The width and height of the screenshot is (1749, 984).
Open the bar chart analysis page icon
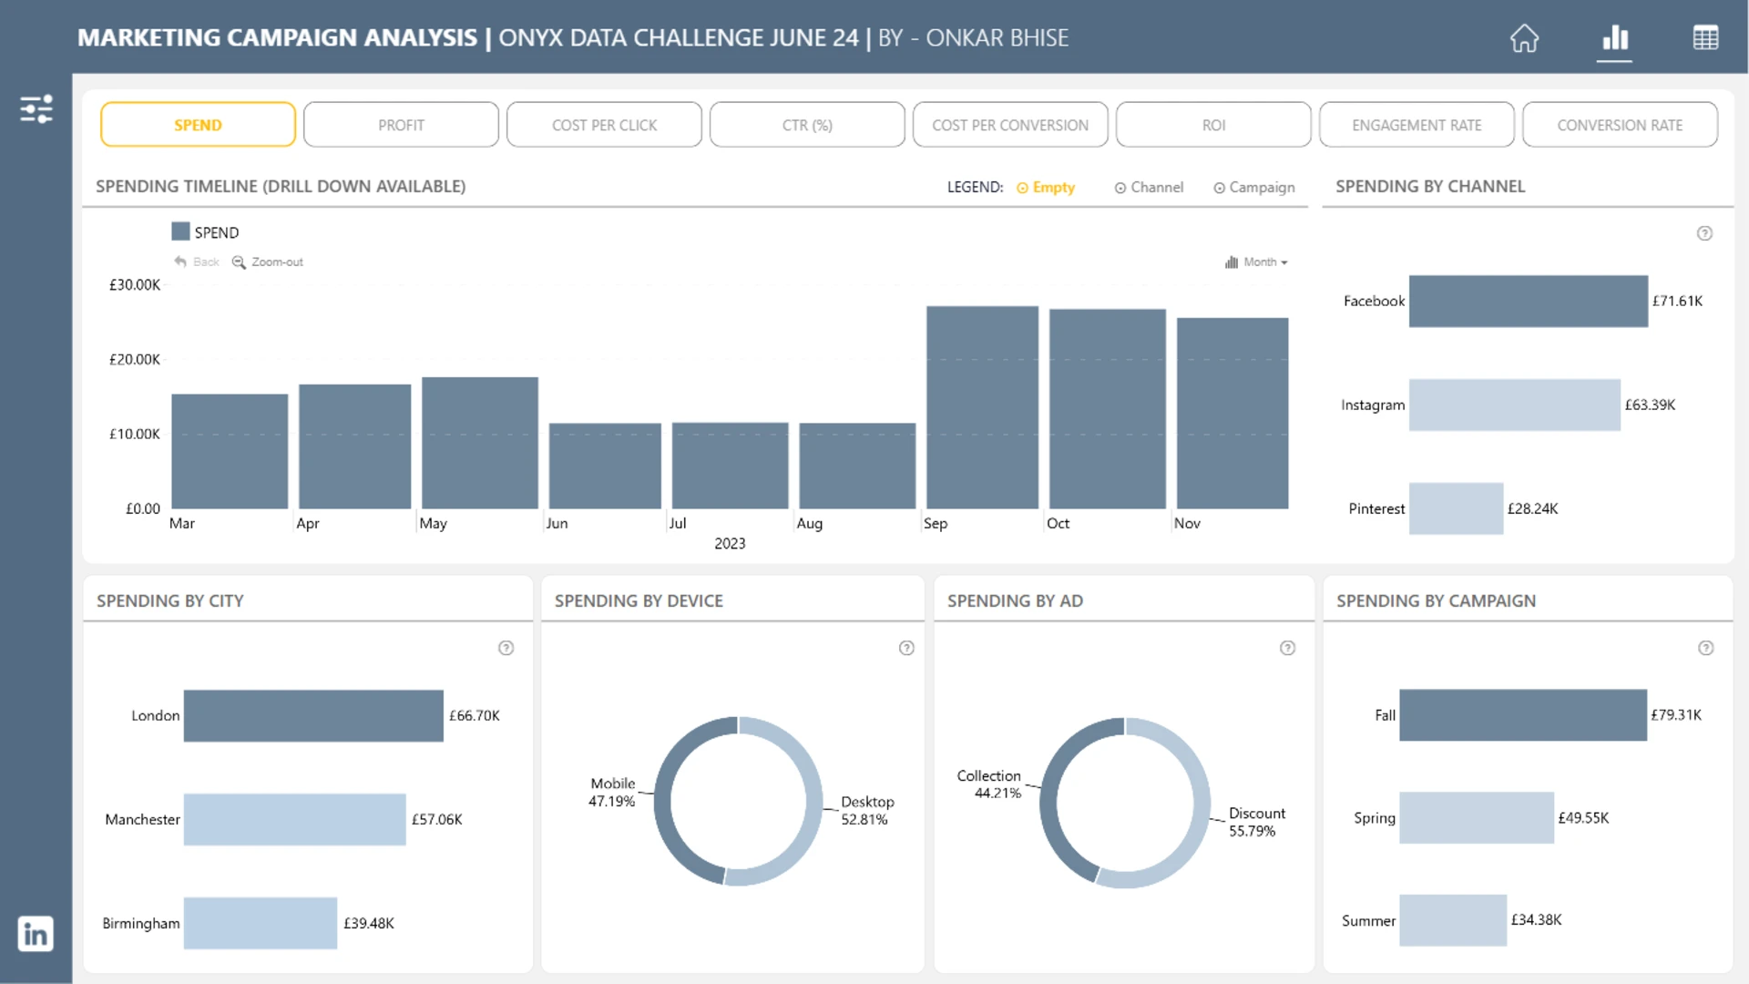[1615, 38]
